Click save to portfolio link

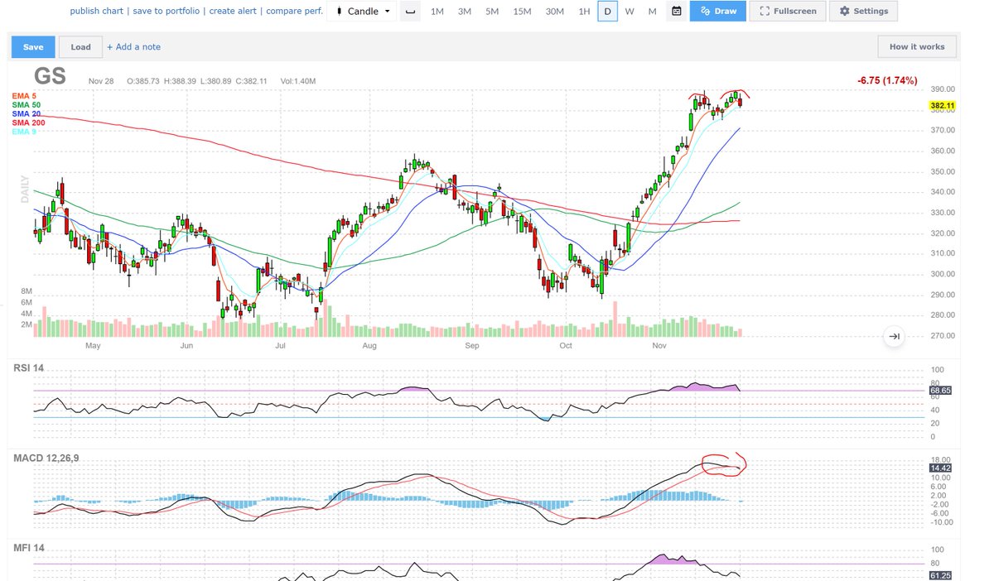click(x=165, y=12)
